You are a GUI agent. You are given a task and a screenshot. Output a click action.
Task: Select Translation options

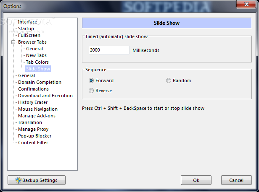(30, 122)
